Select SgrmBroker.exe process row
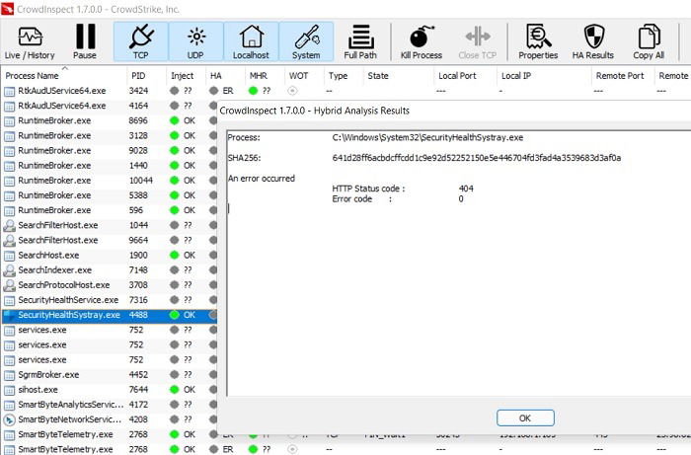The image size is (691, 455). pyautogui.click(x=110, y=375)
